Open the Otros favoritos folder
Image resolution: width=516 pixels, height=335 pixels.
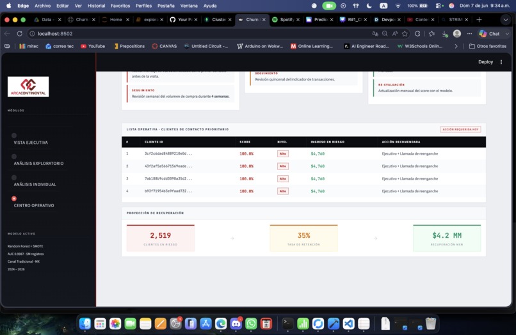pyautogui.click(x=488, y=47)
